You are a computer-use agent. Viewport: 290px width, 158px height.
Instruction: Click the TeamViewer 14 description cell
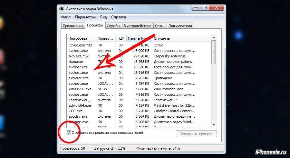[166, 100]
